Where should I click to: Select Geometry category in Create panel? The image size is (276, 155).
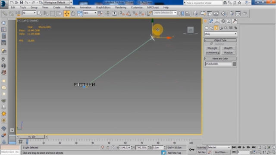coord(207,28)
